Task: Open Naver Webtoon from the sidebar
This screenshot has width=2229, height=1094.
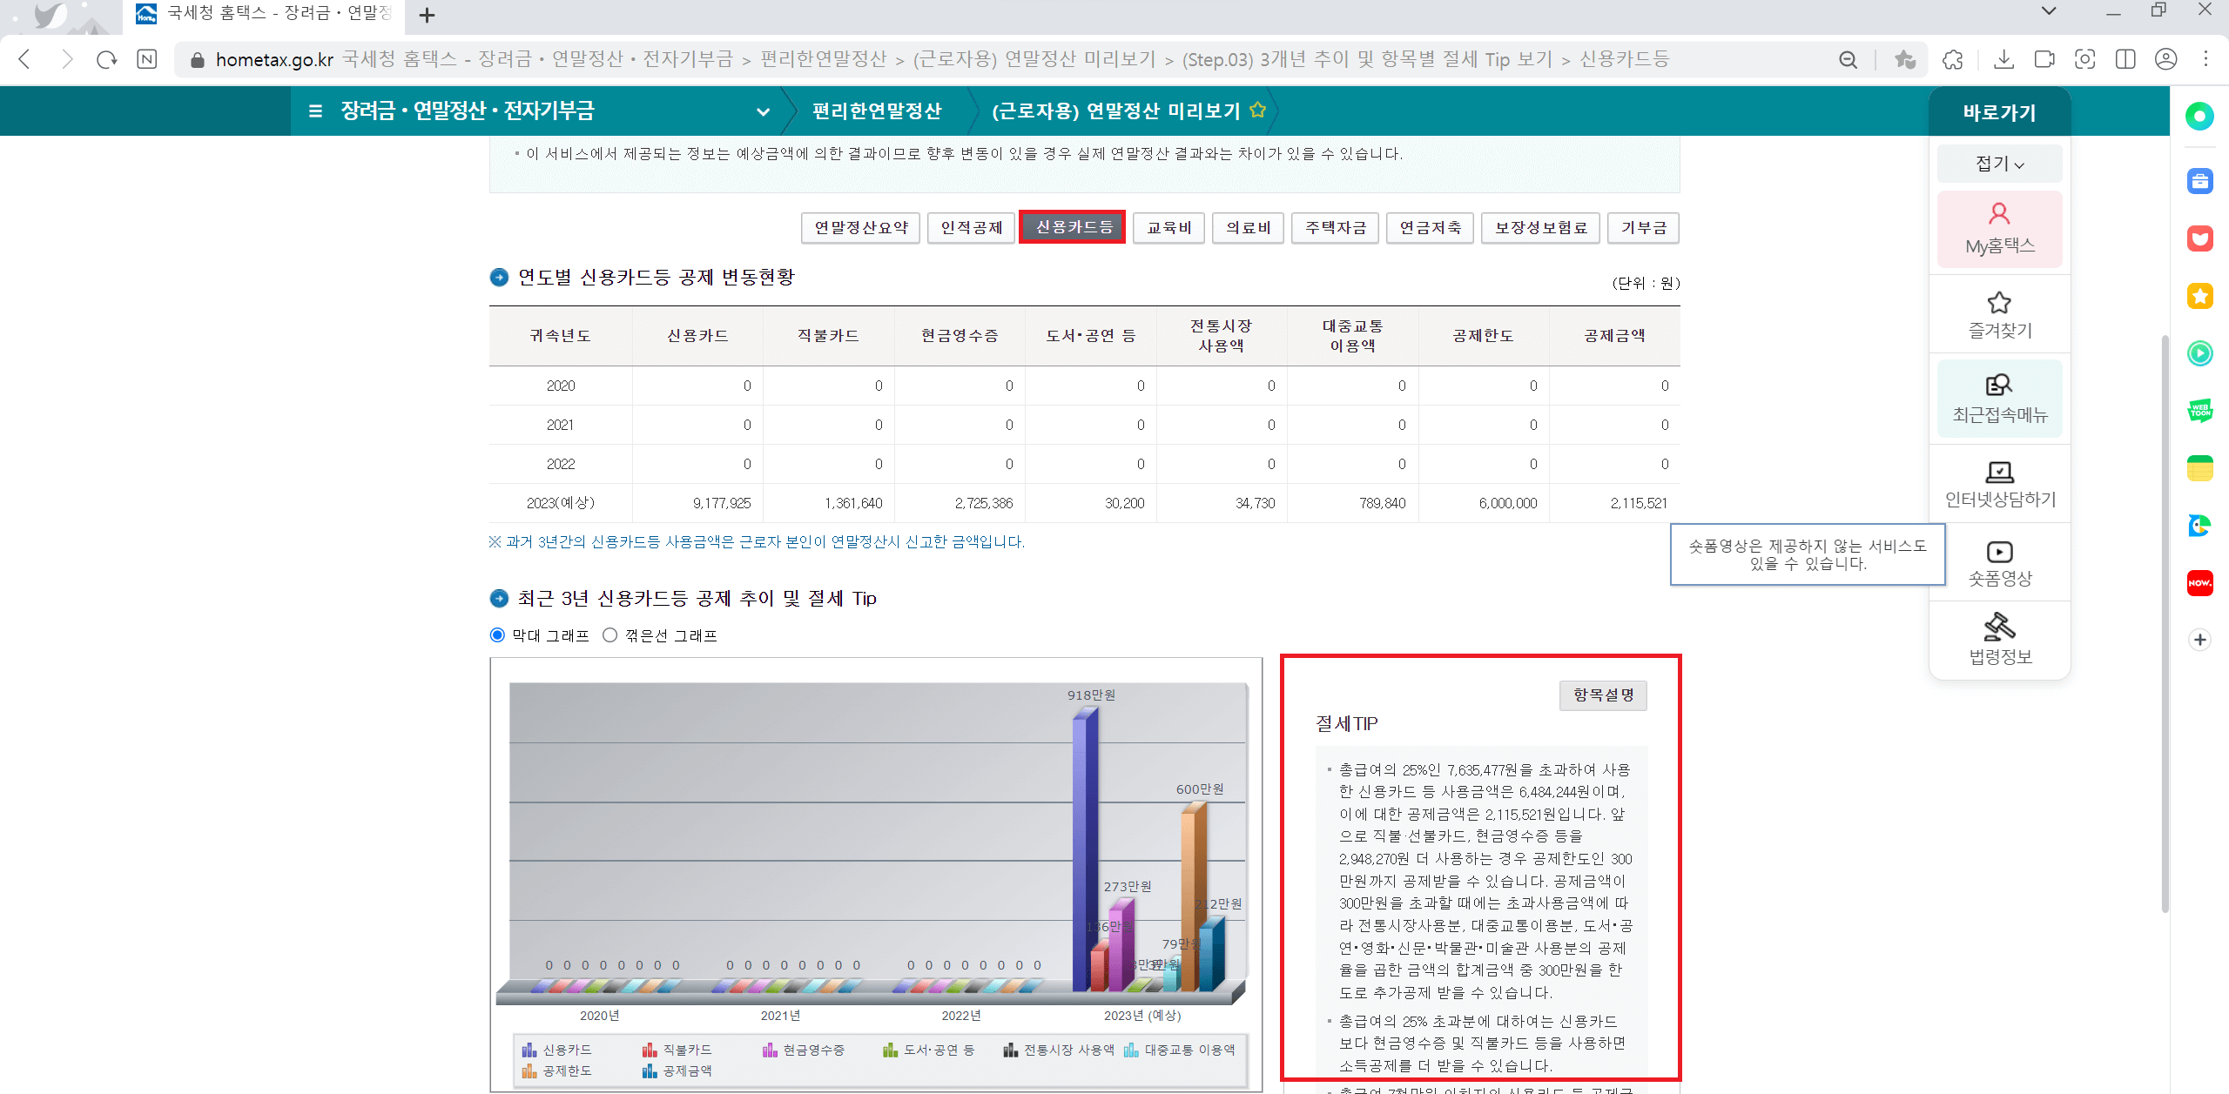Action: click(x=2200, y=411)
